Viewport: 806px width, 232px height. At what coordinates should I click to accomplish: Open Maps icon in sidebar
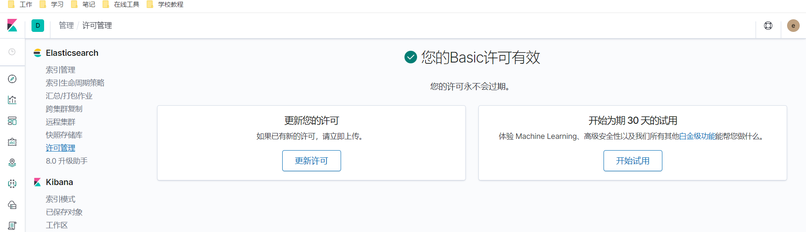point(12,163)
